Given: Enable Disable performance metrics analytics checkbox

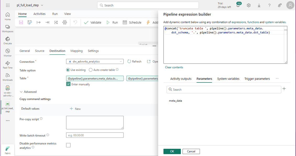Looking at the screenshot, I should 68,145.
